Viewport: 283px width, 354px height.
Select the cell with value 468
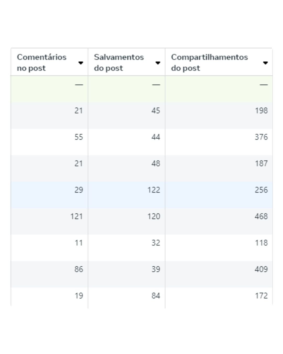(261, 216)
